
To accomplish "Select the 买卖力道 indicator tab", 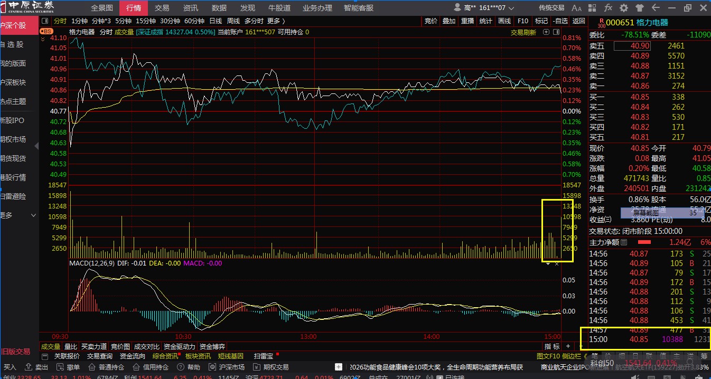I will [x=93, y=346].
